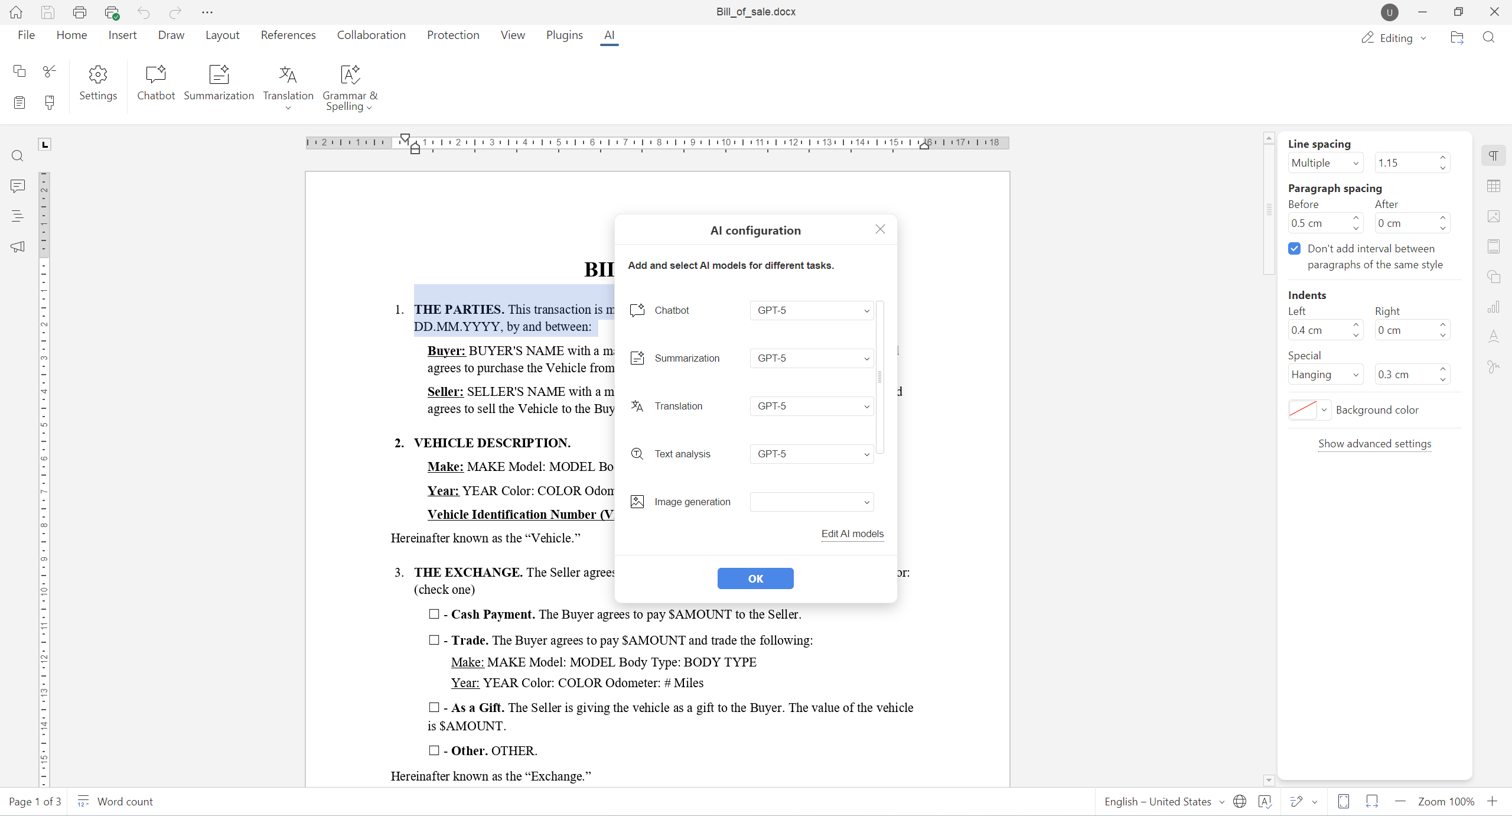Open the Navigation headings panel
Image resolution: width=1512 pixels, height=816 pixels.
pyautogui.click(x=18, y=216)
